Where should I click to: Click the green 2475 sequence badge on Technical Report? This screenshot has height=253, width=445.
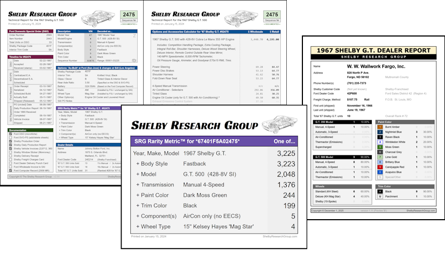click(129, 15)
